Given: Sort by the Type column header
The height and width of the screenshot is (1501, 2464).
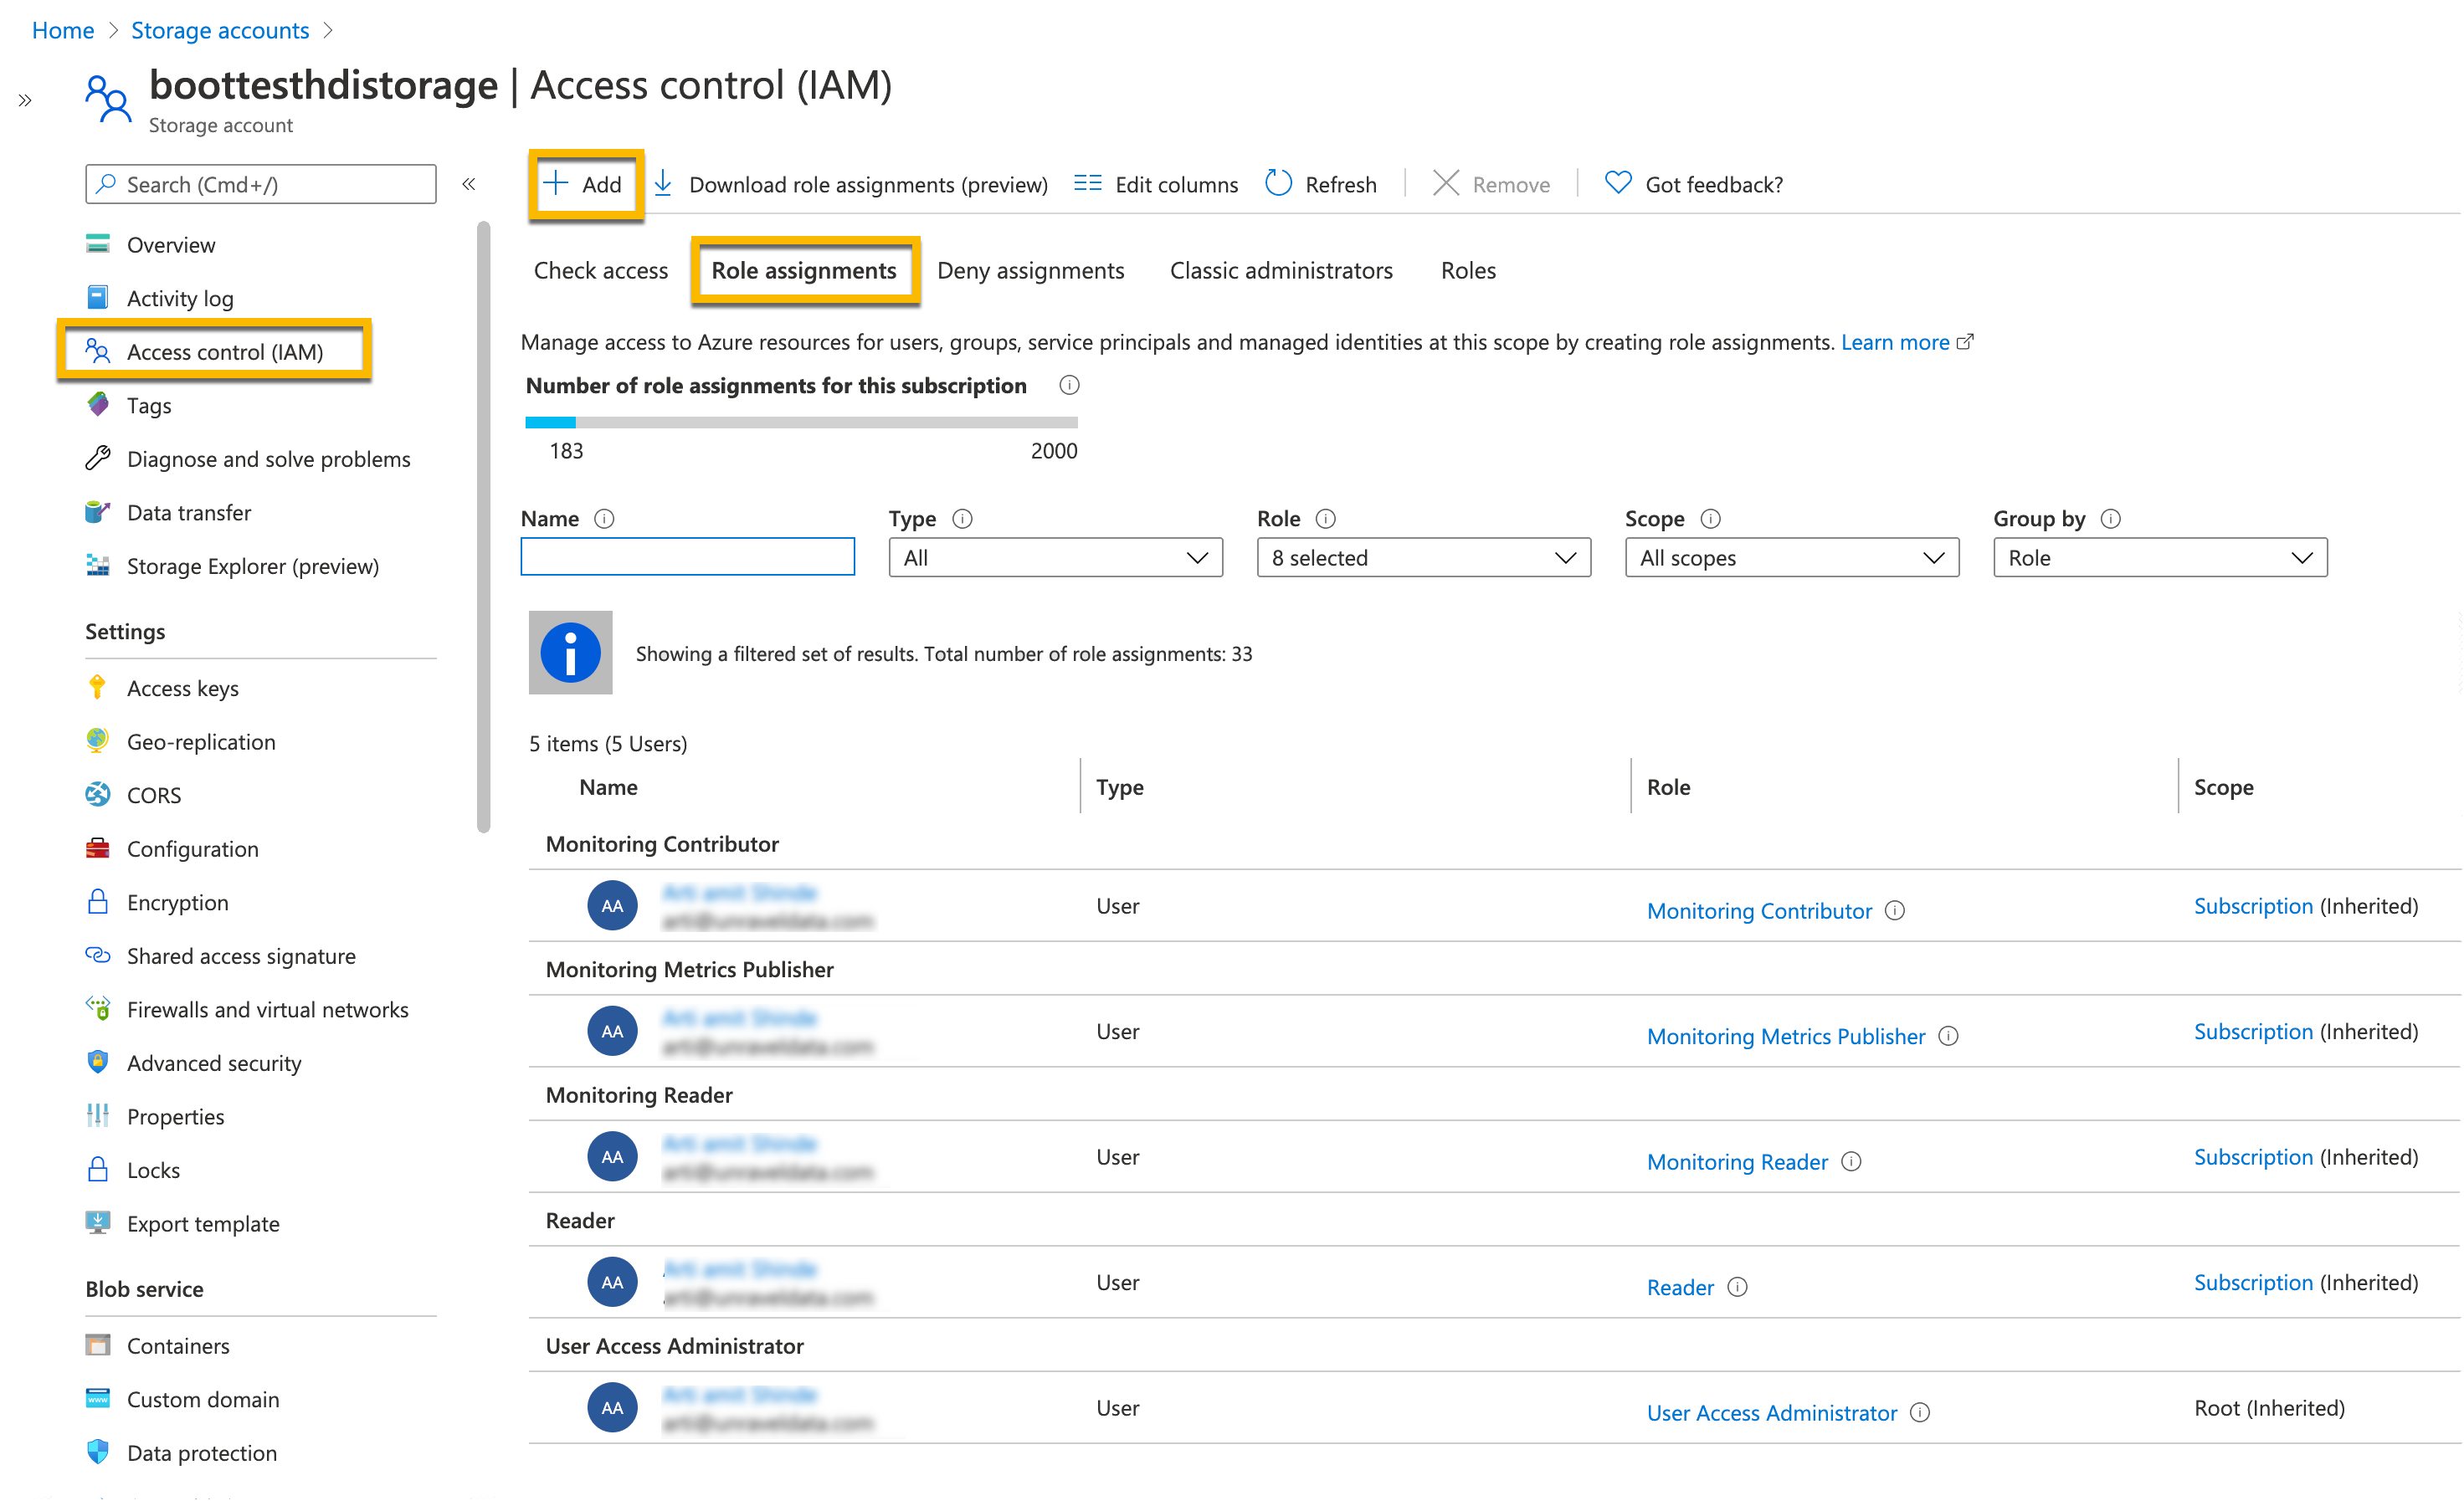Looking at the screenshot, I should click(1120, 786).
